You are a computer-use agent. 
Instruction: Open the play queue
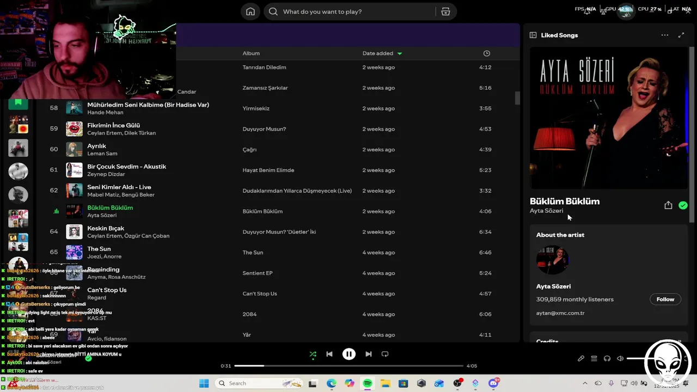point(594,358)
